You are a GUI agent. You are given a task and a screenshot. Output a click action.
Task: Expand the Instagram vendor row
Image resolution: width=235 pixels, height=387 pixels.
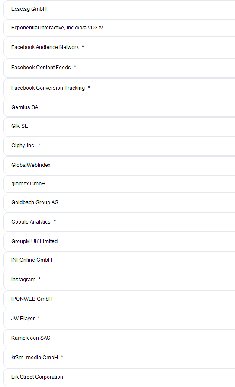119,280
